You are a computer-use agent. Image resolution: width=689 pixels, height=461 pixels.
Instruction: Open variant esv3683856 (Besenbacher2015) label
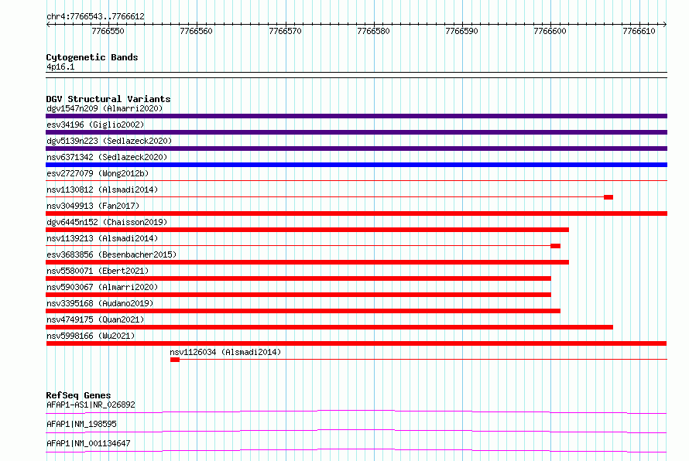click(x=111, y=254)
